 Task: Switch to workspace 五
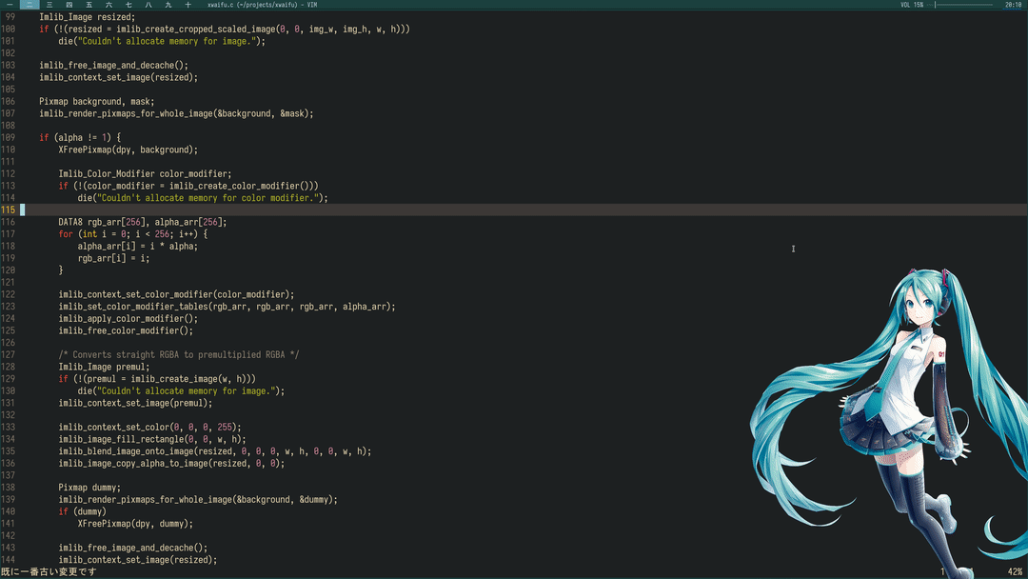point(89,5)
